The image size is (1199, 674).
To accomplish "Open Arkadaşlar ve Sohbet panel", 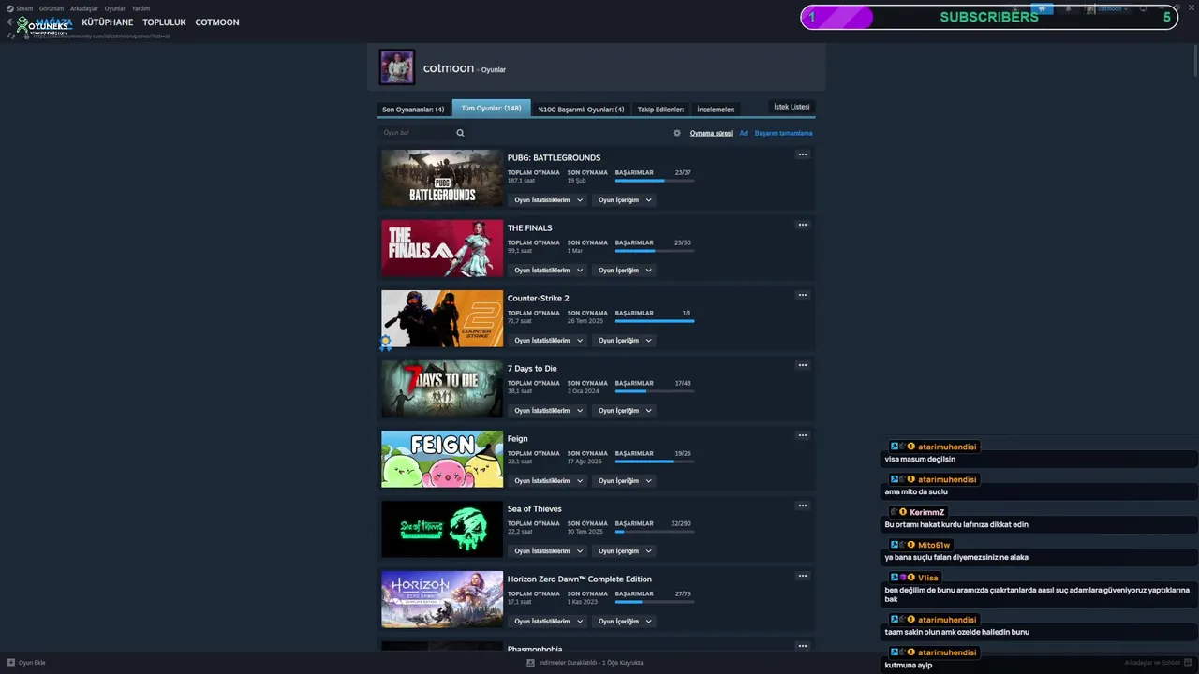I will pyautogui.click(x=1158, y=662).
